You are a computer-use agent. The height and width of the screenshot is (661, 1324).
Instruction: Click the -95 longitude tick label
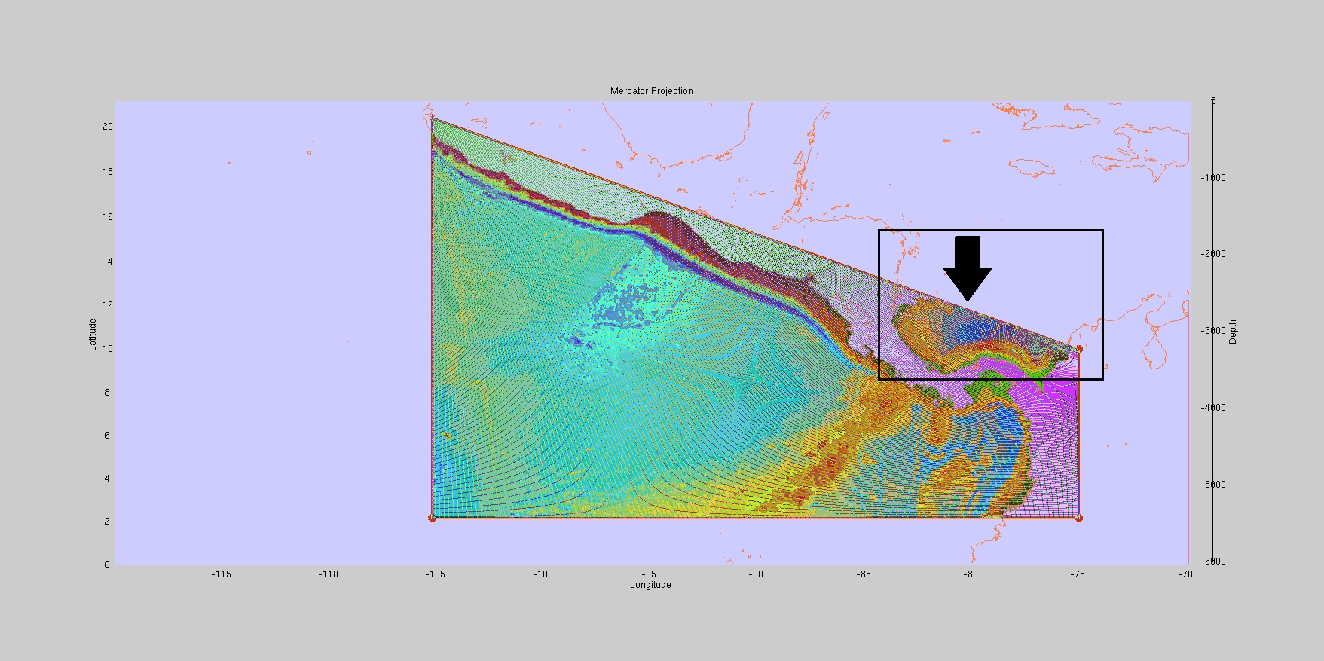tap(649, 574)
